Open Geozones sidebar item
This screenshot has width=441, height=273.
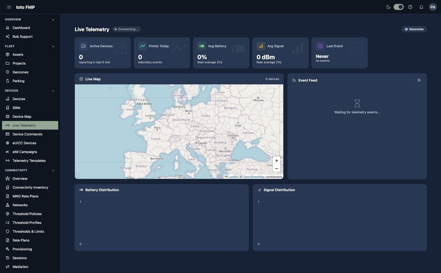pyautogui.click(x=30, y=72)
